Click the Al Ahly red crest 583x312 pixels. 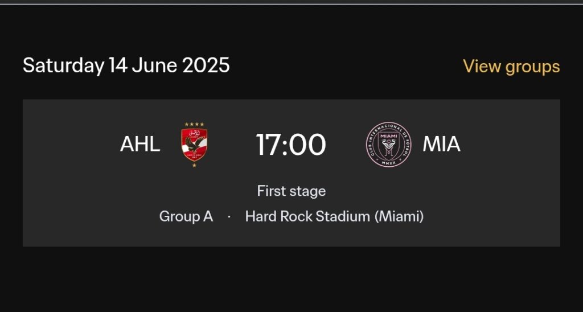(194, 145)
